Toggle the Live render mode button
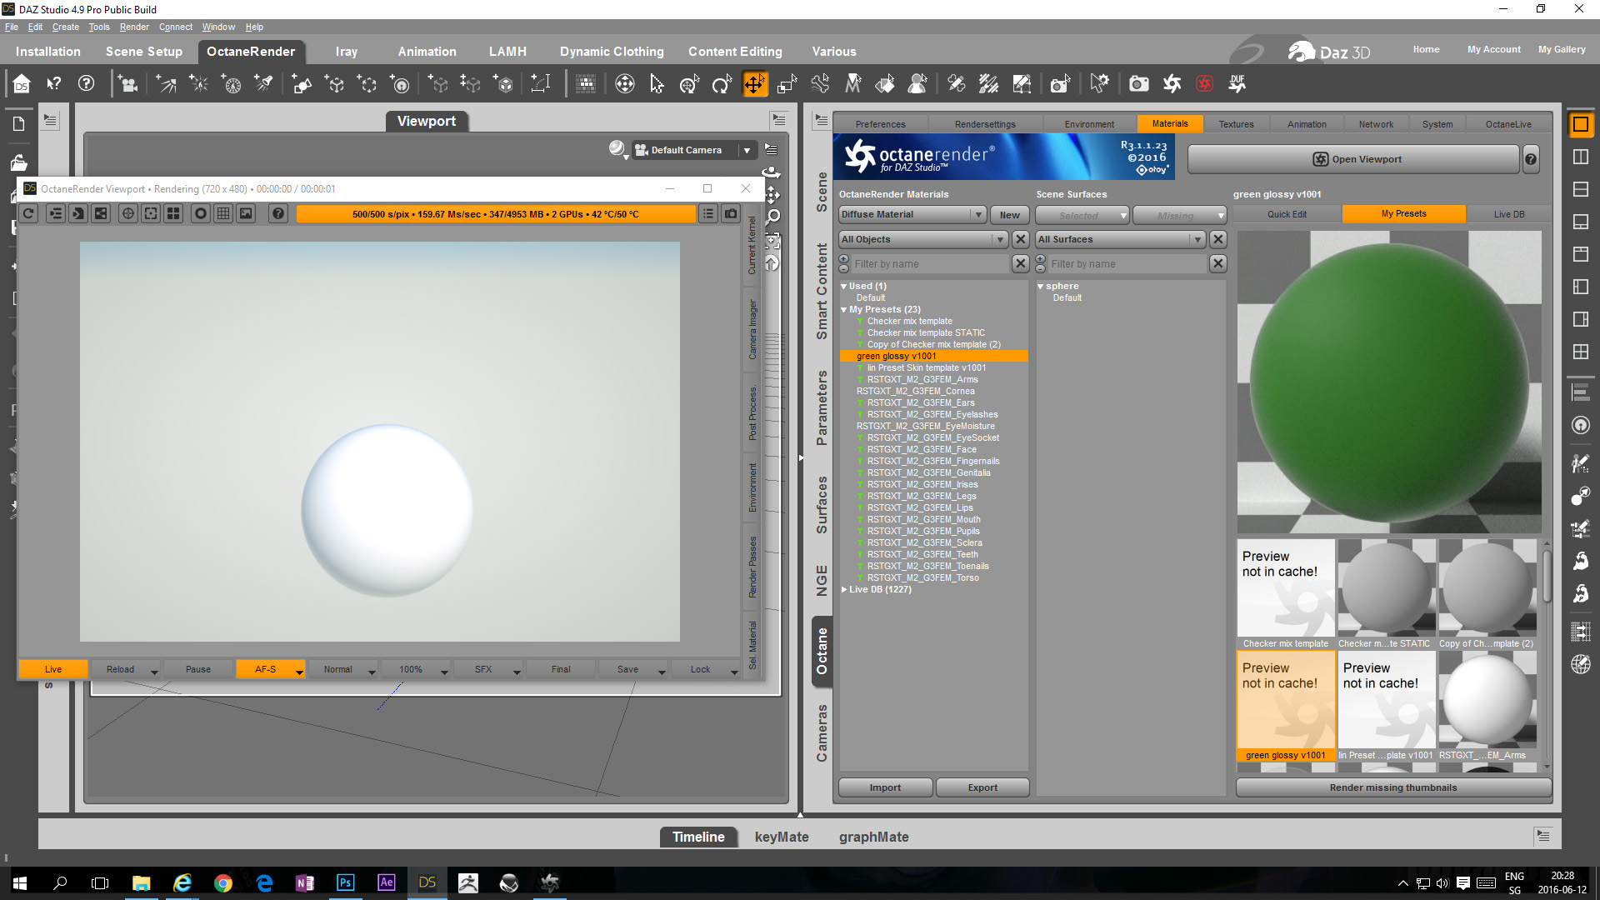The height and width of the screenshot is (900, 1600). click(x=53, y=669)
